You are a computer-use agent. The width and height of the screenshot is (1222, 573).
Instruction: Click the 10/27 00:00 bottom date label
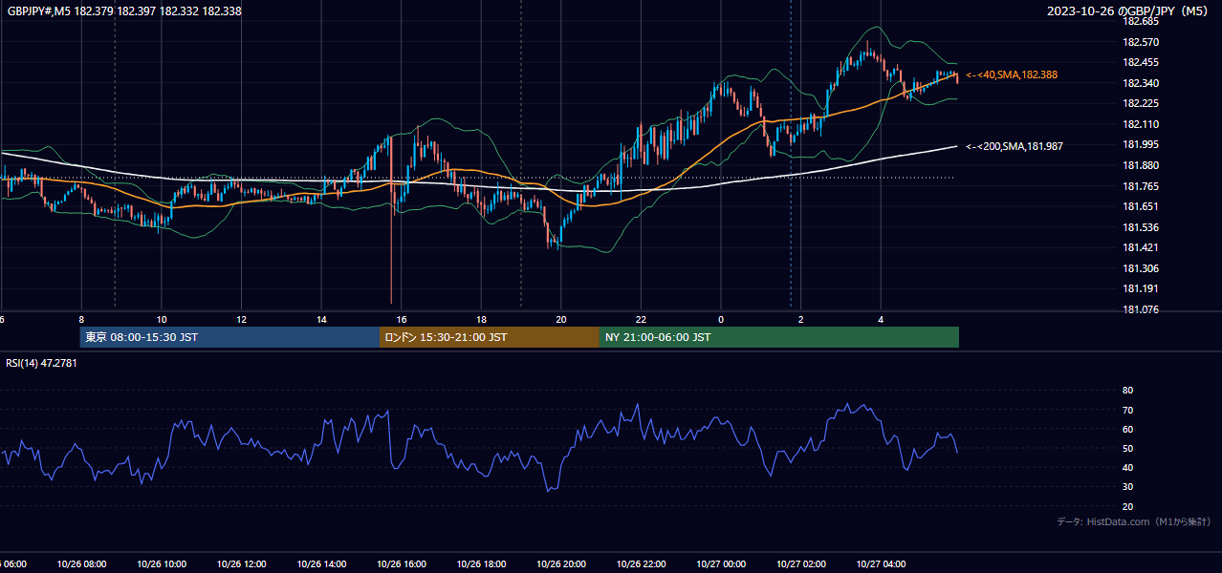[721, 564]
